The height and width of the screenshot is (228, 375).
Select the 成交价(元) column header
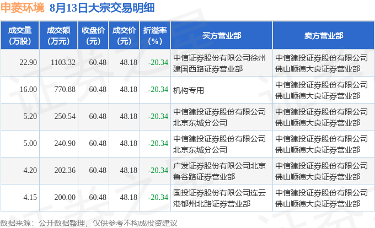click(x=124, y=36)
